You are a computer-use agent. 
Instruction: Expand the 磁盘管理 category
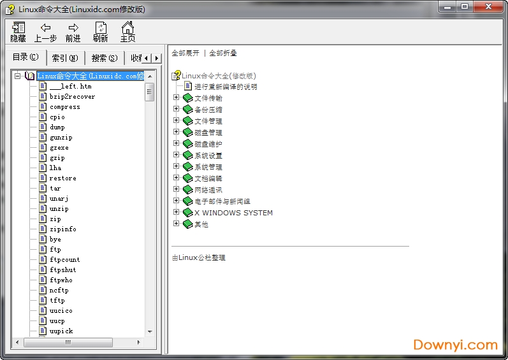pyautogui.click(x=176, y=132)
